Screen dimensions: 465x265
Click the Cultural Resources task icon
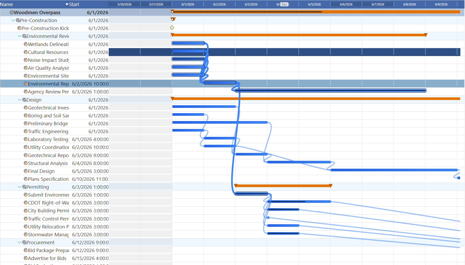pyautogui.click(x=26, y=52)
